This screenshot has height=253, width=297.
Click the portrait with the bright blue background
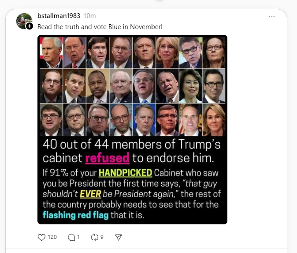click(x=145, y=120)
